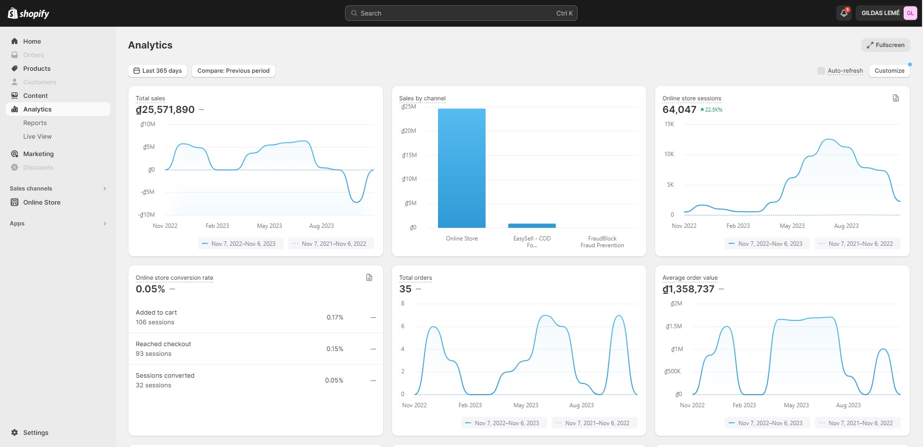Open report icon on conversion rate card

pos(369,278)
